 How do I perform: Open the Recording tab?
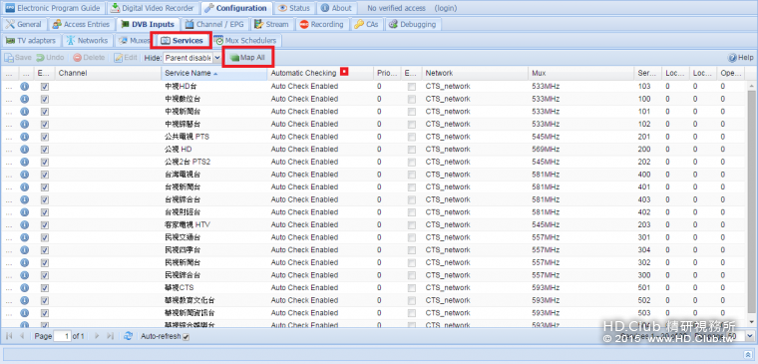pyautogui.click(x=321, y=24)
